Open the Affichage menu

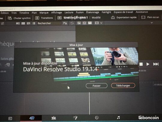(56, 13)
